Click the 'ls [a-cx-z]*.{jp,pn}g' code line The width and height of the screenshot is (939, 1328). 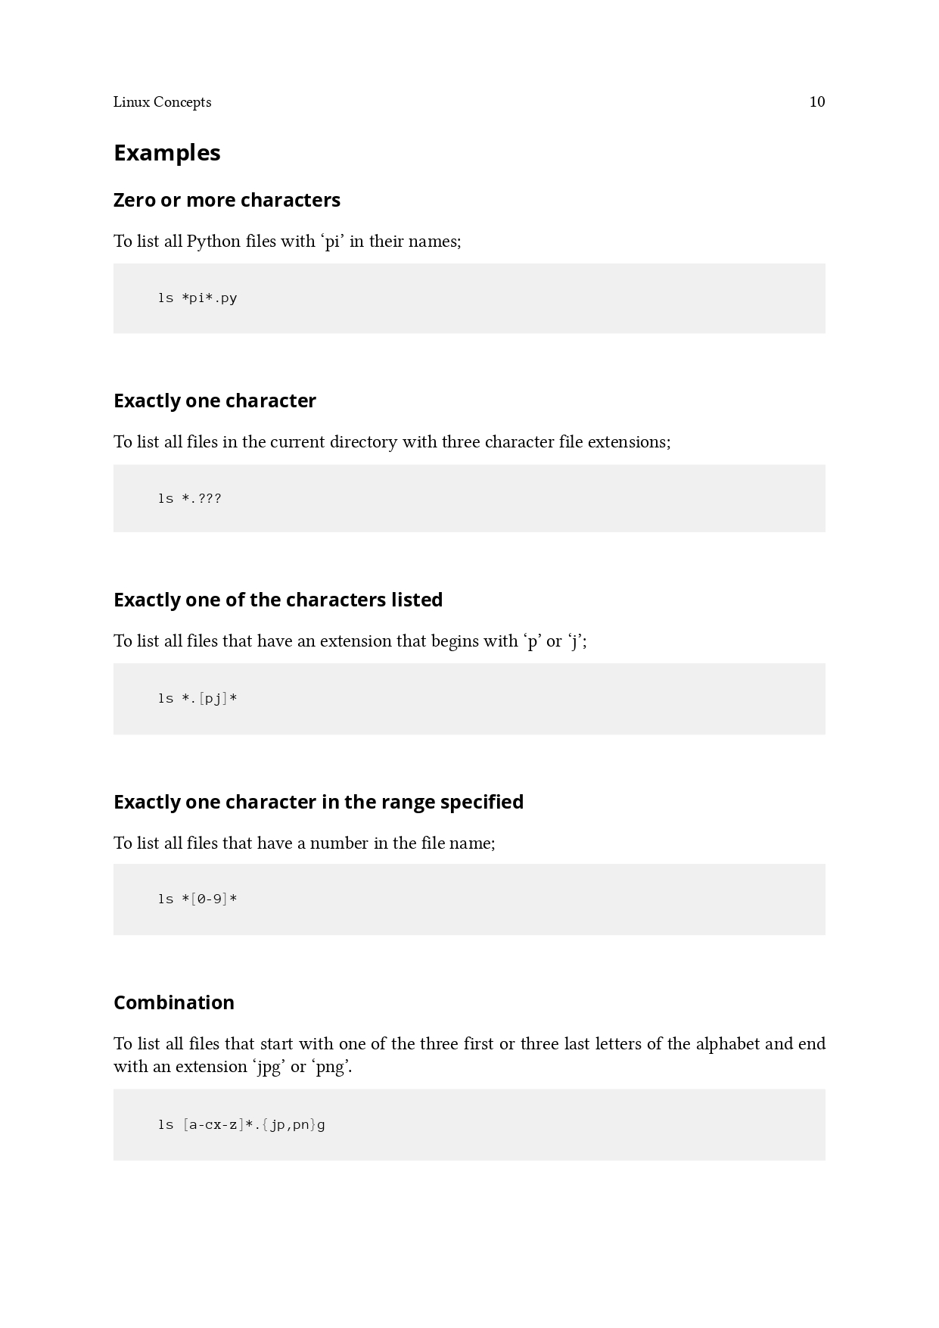point(241,1124)
